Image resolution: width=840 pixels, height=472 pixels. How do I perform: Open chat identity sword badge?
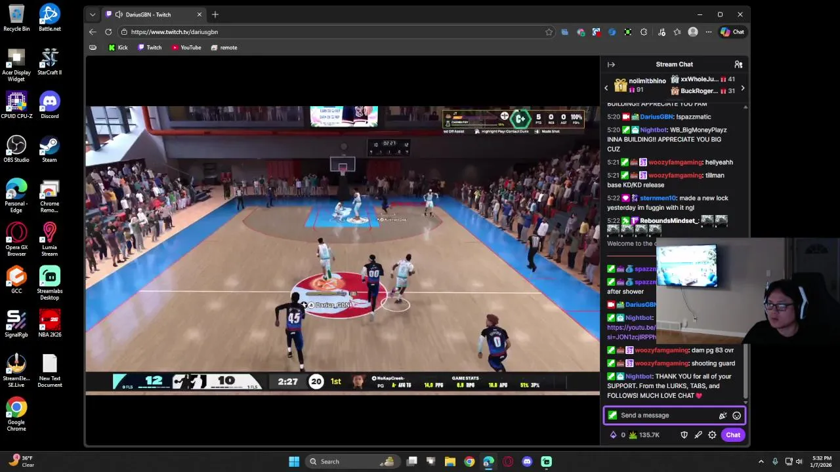(612, 416)
